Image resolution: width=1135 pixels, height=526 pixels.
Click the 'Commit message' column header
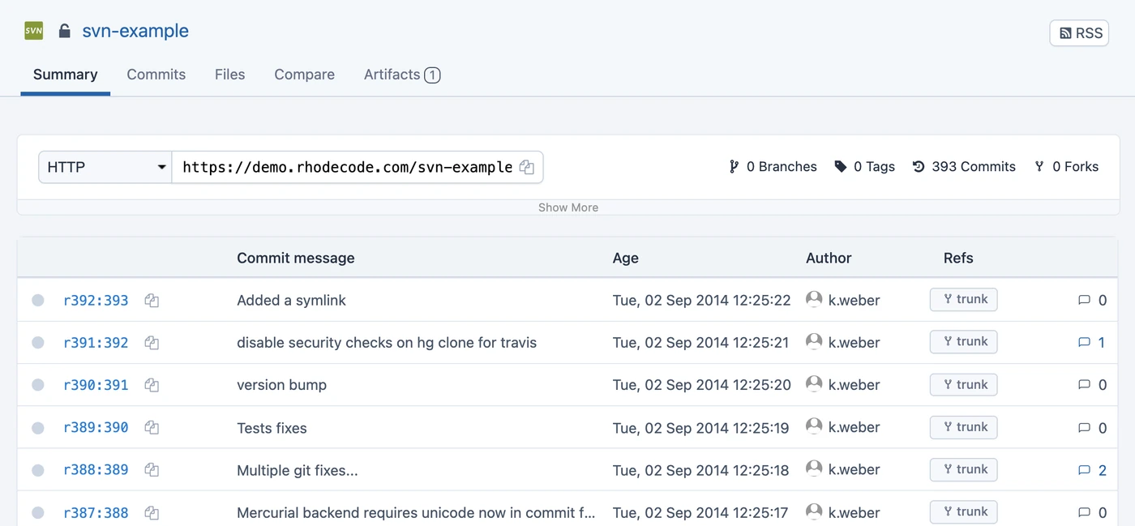(296, 259)
